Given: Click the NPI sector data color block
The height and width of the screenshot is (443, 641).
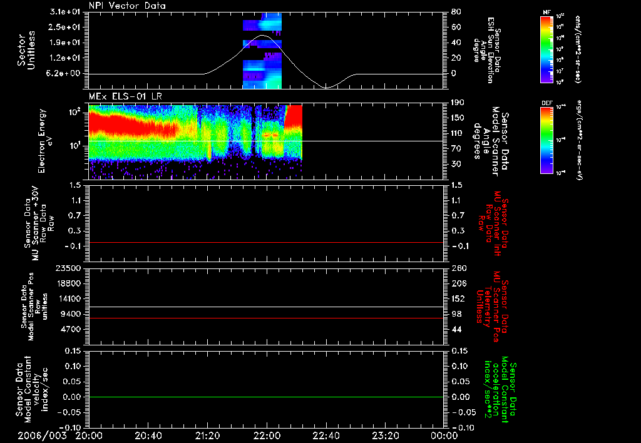Looking at the screenshot, I should (262, 51).
